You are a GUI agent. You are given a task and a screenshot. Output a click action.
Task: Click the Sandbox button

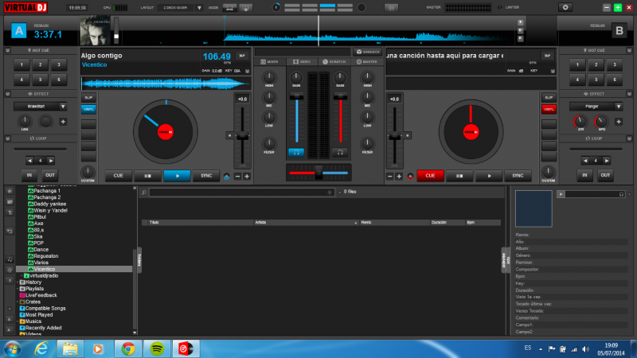coord(368,52)
